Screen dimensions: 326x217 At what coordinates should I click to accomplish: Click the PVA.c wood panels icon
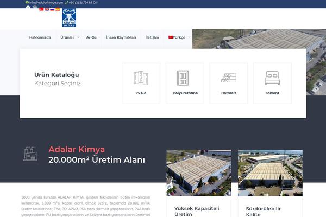coord(141,78)
